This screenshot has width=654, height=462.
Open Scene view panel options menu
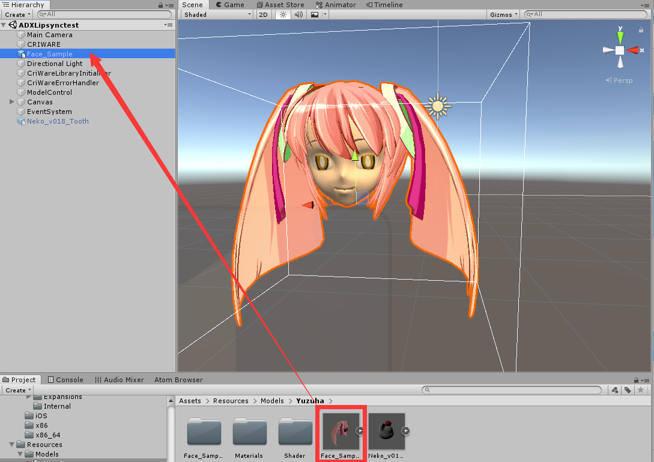(x=645, y=5)
